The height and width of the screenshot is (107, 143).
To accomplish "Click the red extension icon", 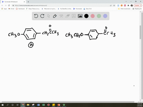I will click(125, 5).
